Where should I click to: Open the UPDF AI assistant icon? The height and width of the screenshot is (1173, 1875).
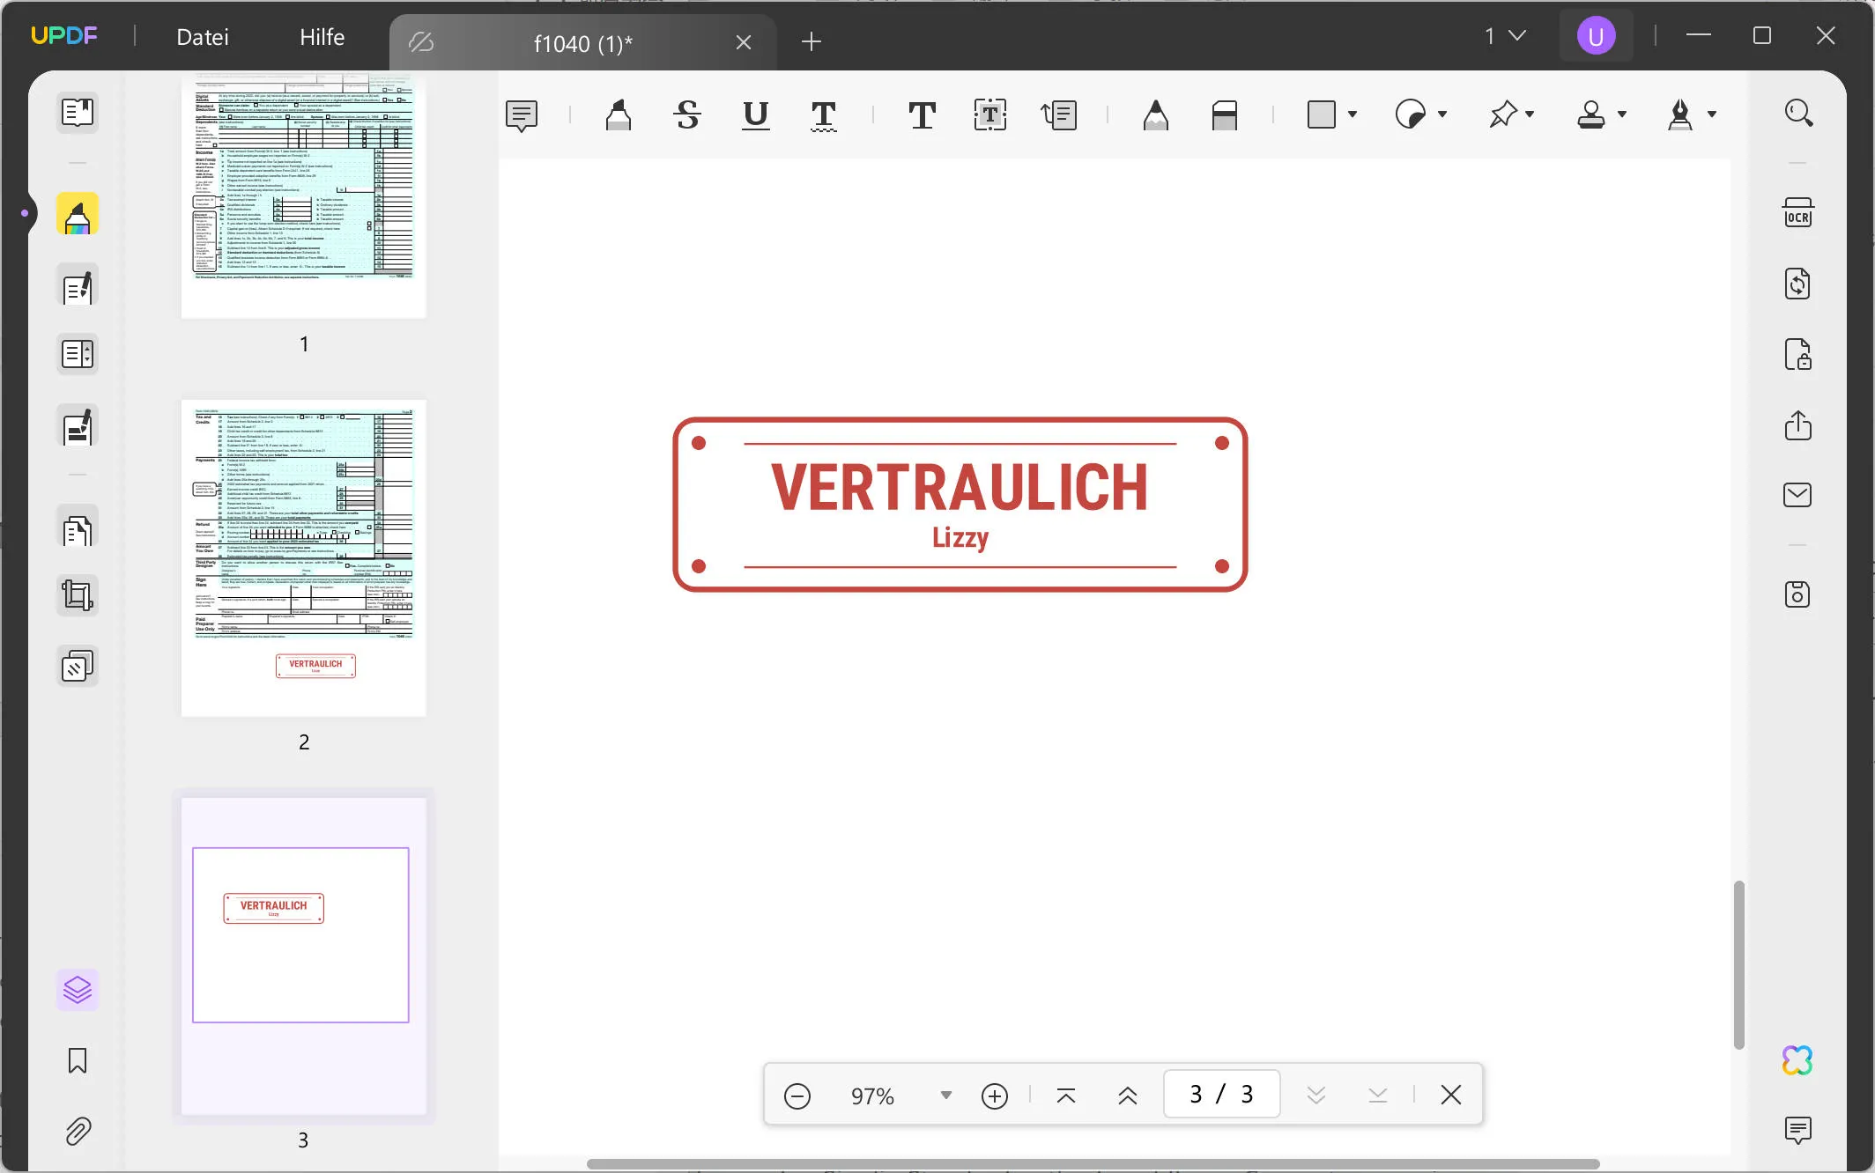[1797, 1060]
